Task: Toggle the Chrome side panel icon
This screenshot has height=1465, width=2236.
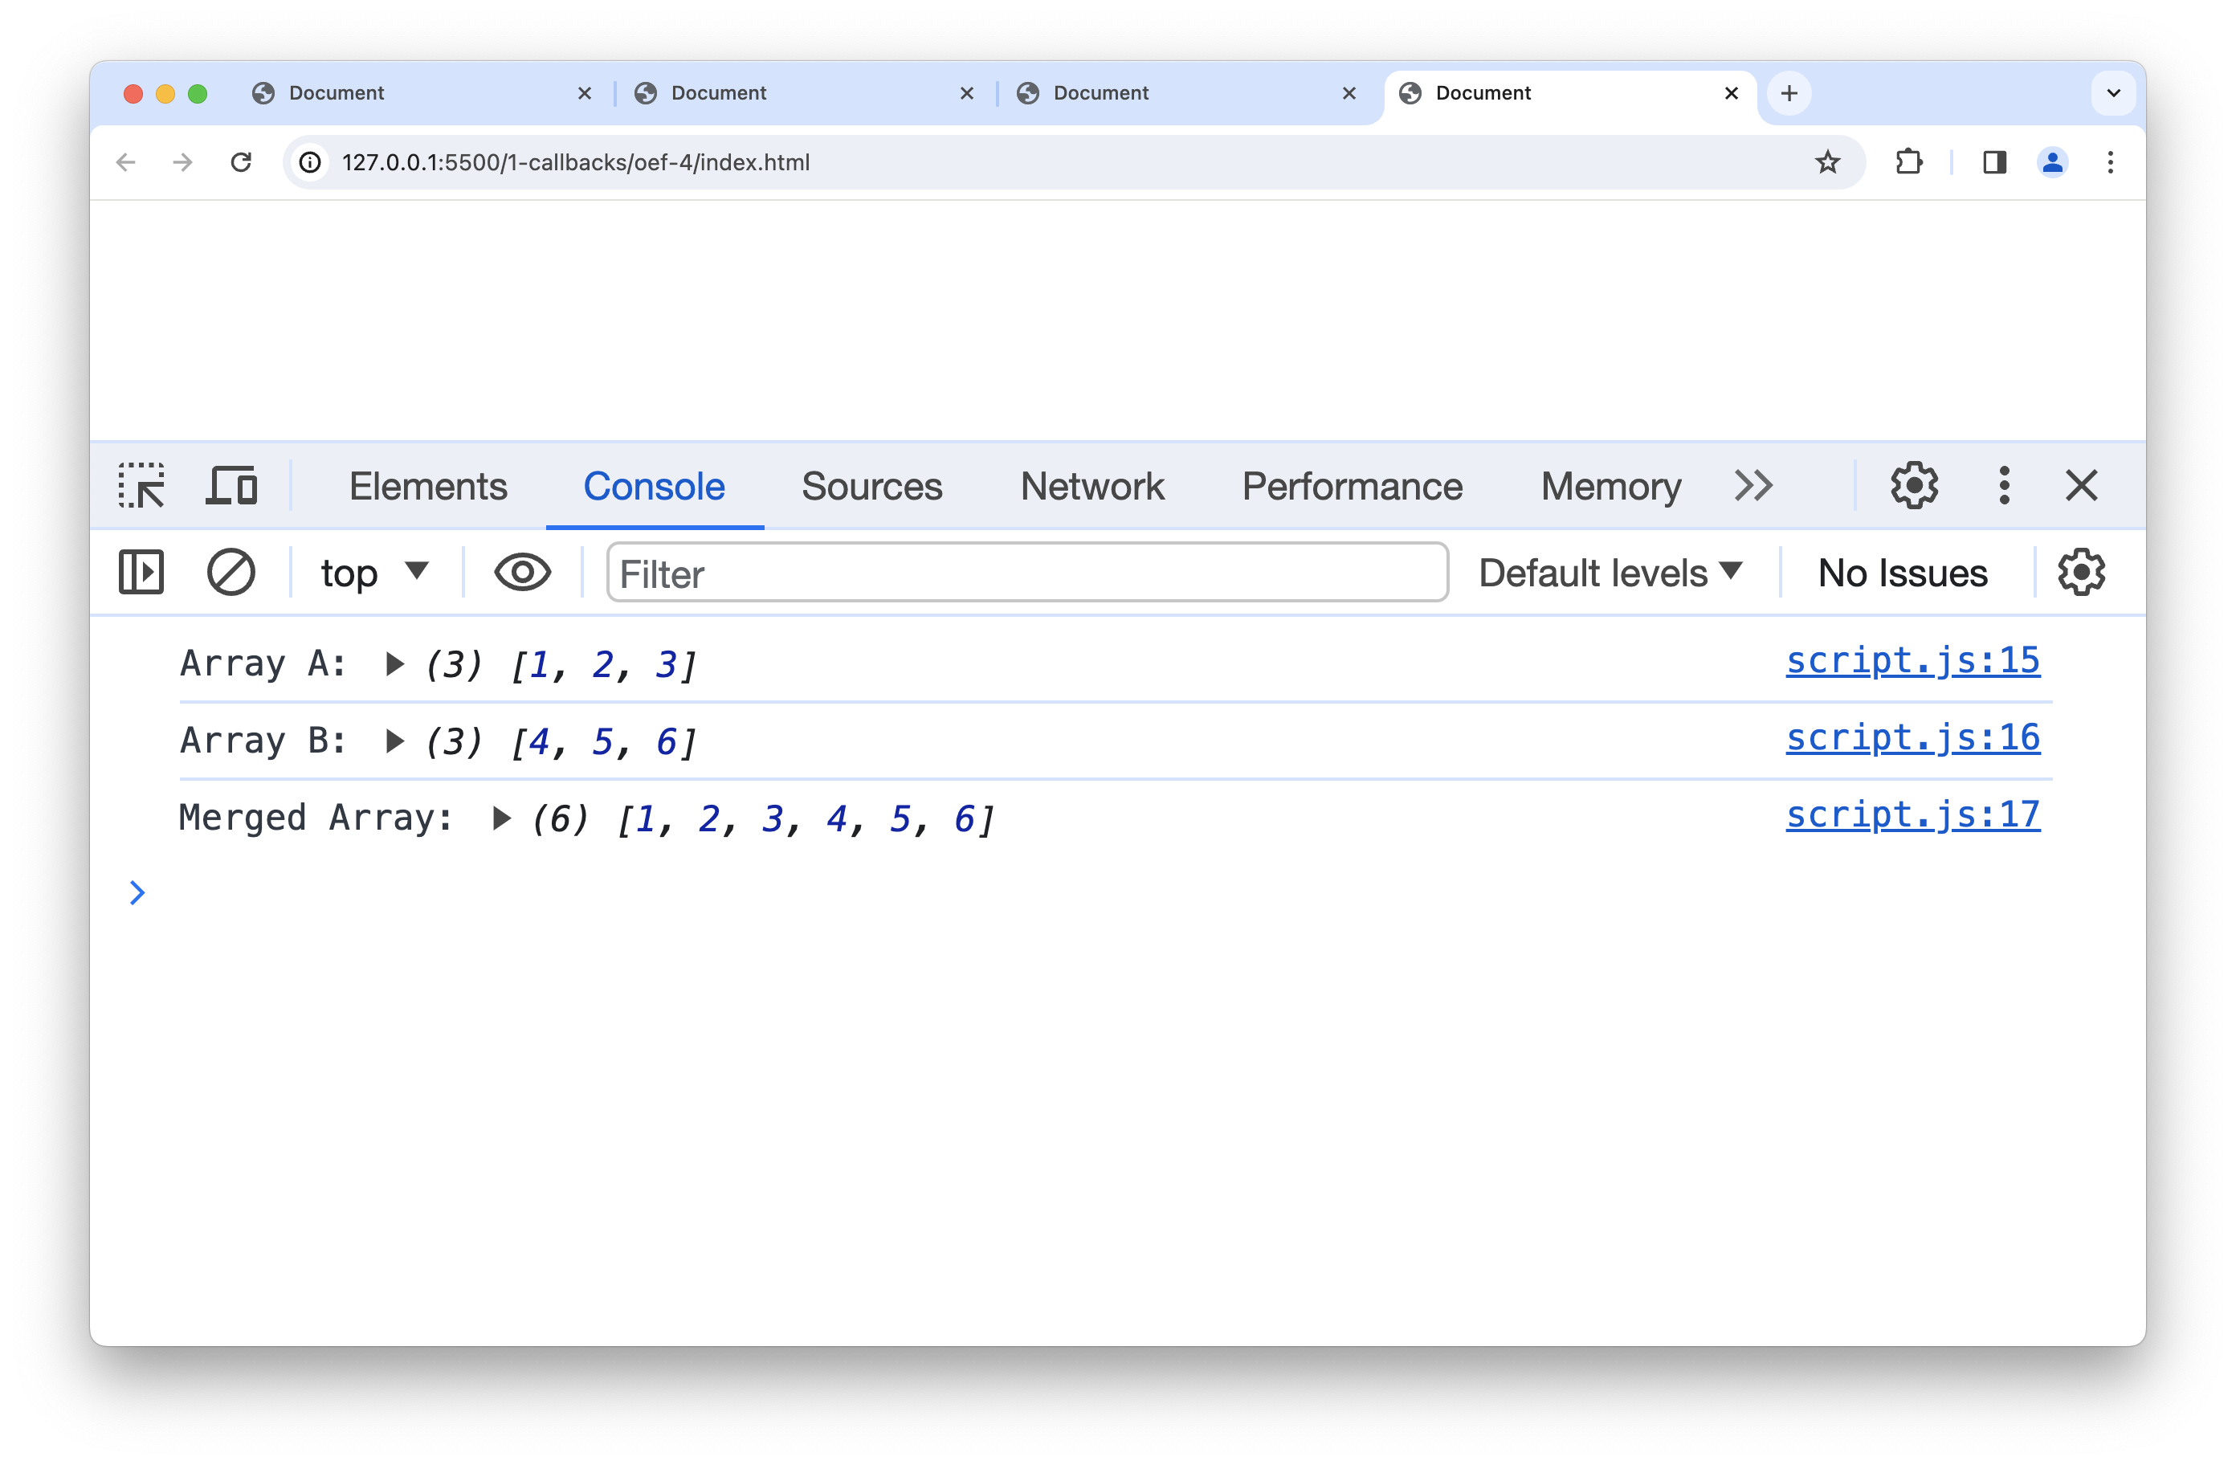Action: click(x=1994, y=162)
